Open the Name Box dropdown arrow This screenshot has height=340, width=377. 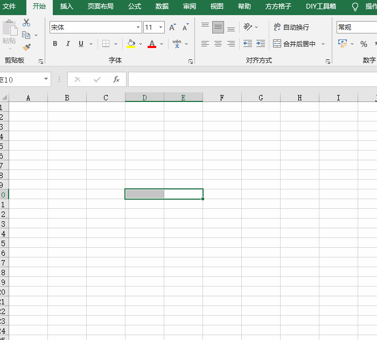click(46, 79)
